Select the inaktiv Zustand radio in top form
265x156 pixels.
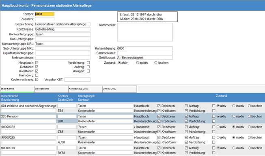point(138,63)
